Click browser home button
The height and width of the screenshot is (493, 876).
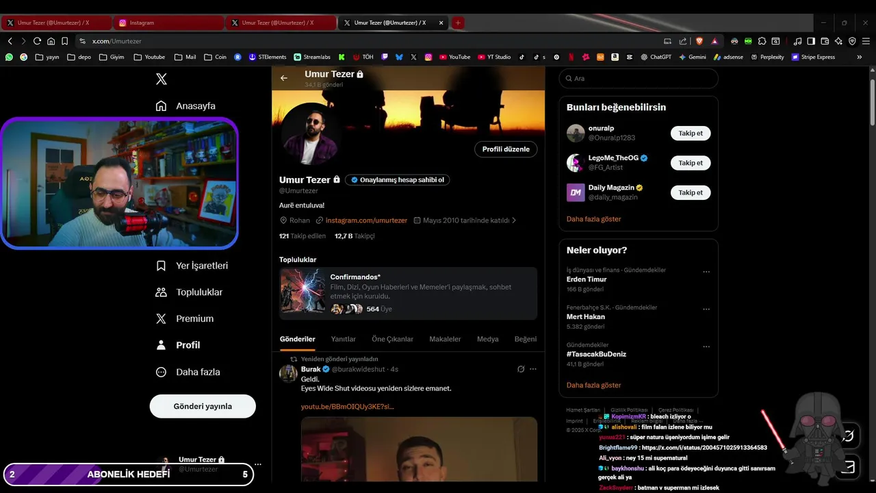(x=51, y=41)
